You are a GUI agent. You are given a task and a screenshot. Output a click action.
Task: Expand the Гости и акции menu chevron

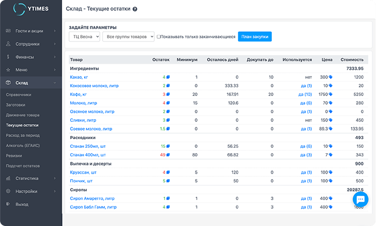click(54, 31)
